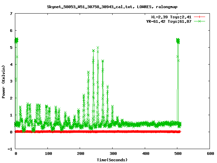Click the y-axis tick label 3

click(11, 81)
